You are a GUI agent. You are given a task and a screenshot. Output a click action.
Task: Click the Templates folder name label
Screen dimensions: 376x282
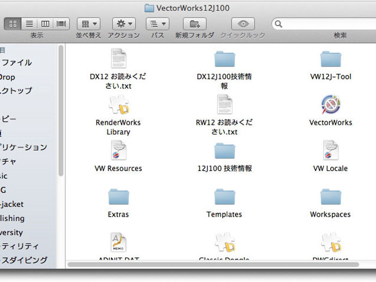[x=224, y=214]
